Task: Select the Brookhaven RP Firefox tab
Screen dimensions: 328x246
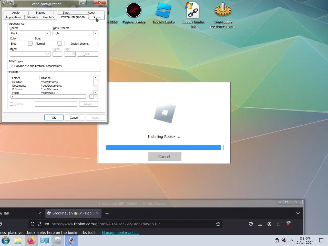Action: pos(73,213)
